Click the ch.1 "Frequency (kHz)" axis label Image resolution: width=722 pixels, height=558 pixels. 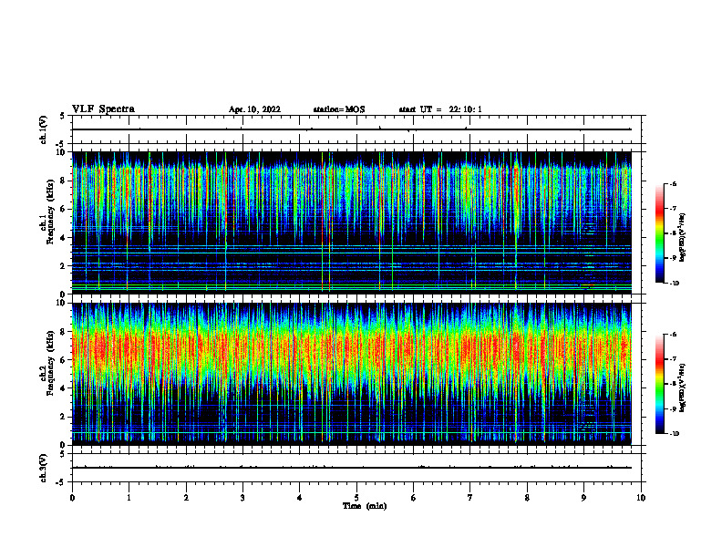point(50,212)
